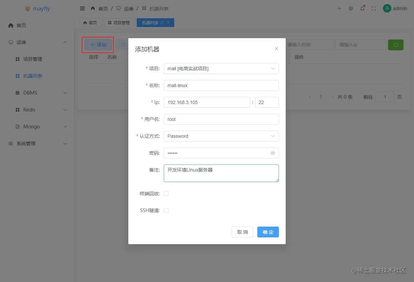The height and width of the screenshot is (282, 414).
Task: Click admin username in header
Action: point(400,8)
